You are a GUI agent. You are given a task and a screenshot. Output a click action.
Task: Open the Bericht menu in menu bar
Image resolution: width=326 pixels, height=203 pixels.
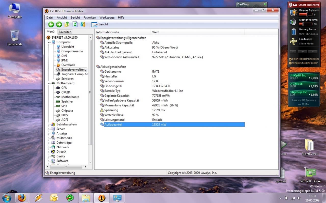click(75, 18)
